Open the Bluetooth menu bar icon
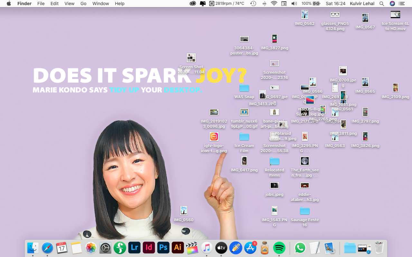The width and height of the screenshot is (412, 257). (264, 4)
